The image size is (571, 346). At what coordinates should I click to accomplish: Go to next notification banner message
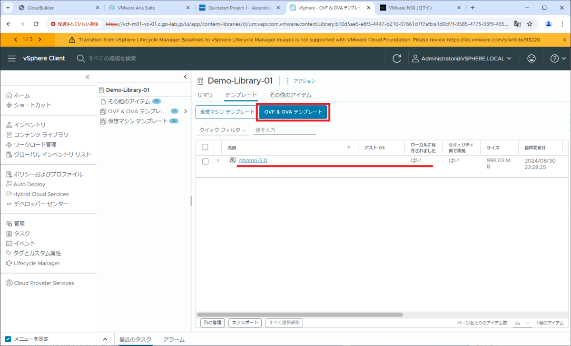pos(39,40)
